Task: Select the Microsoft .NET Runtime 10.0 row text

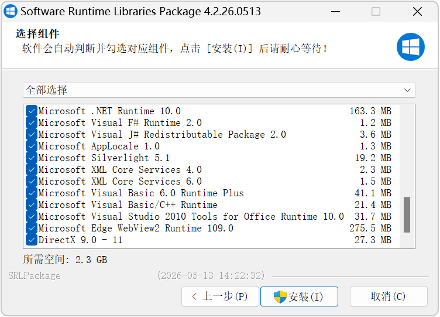Action: [109, 111]
